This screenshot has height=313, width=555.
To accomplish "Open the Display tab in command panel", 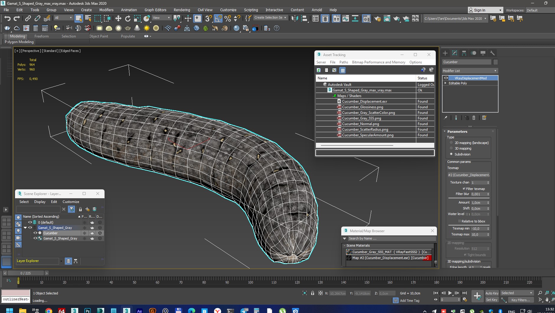I will pos(483,53).
